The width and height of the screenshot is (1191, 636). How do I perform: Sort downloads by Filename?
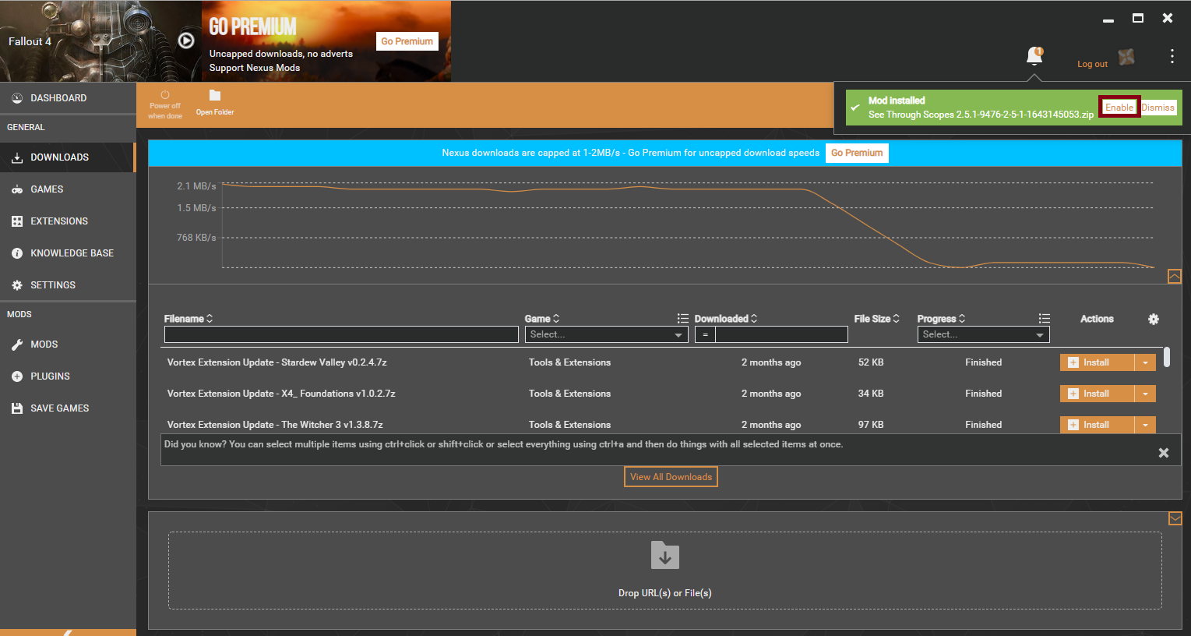(189, 319)
